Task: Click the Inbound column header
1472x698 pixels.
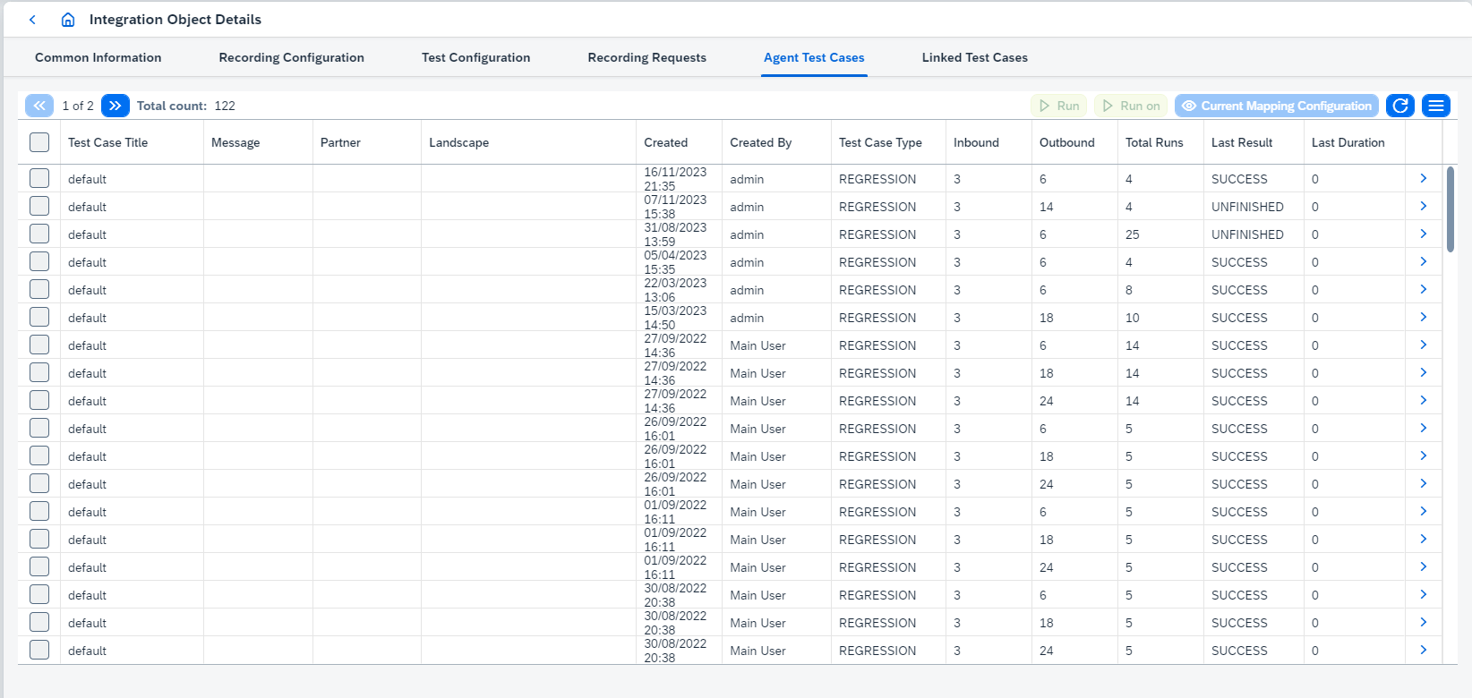Action: click(x=988, y=142)
